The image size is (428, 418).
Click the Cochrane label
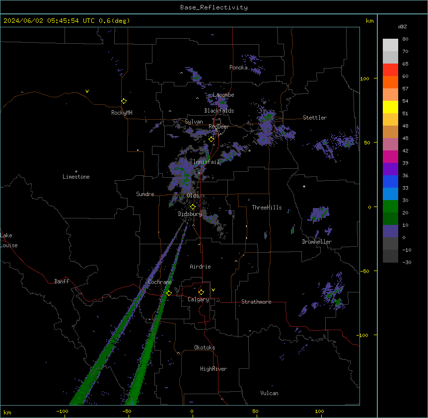[x=160, y=282]
